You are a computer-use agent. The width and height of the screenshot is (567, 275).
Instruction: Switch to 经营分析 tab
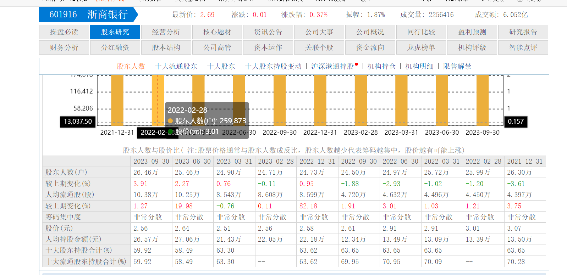[x=166, y=32]
